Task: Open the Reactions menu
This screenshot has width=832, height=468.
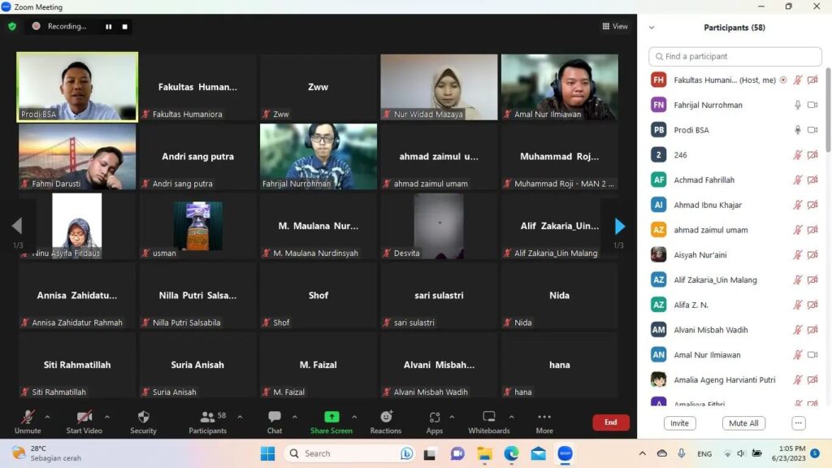Action: 386,418
